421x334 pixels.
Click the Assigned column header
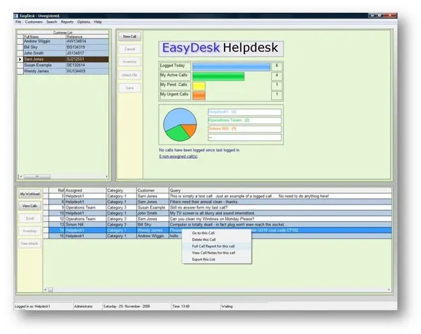85,190
